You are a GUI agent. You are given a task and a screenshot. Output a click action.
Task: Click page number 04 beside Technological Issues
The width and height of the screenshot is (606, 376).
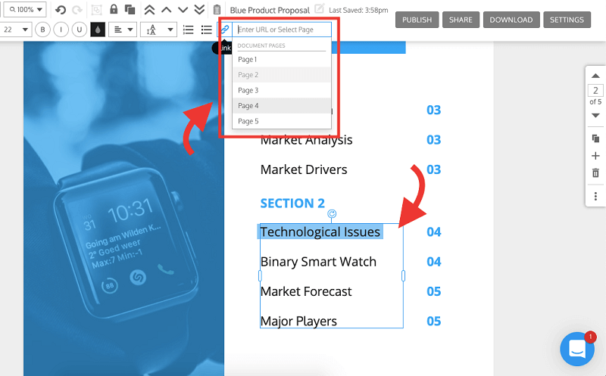pyautogui.click(x=433, y=232)
